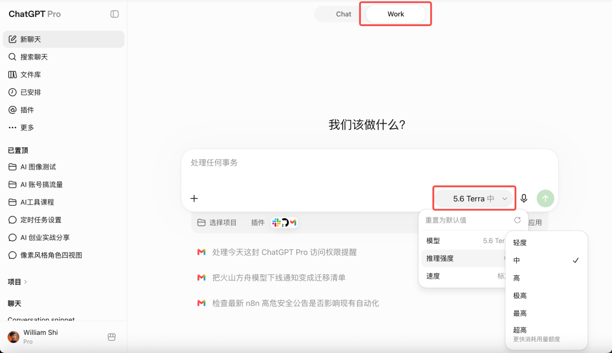The height and width of the screenshot is (353, 612).
Task: Select 极高 reasoning effort
Action: pos(546,296)
